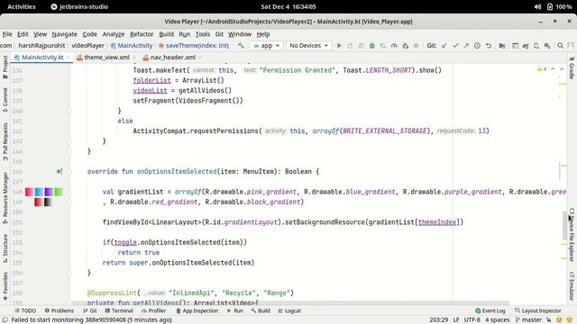577x324 pixels.
Task: Open the master git branch selector
Action: pyautogui.click(x=528, y=320)
